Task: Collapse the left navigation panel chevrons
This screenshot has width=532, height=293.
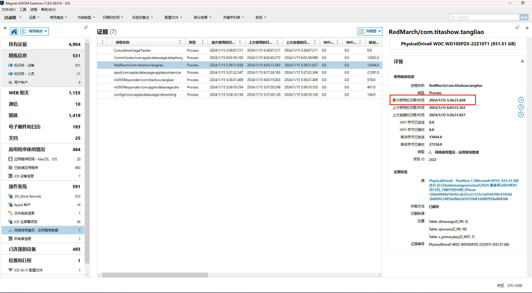Action: tap(5, 28)
